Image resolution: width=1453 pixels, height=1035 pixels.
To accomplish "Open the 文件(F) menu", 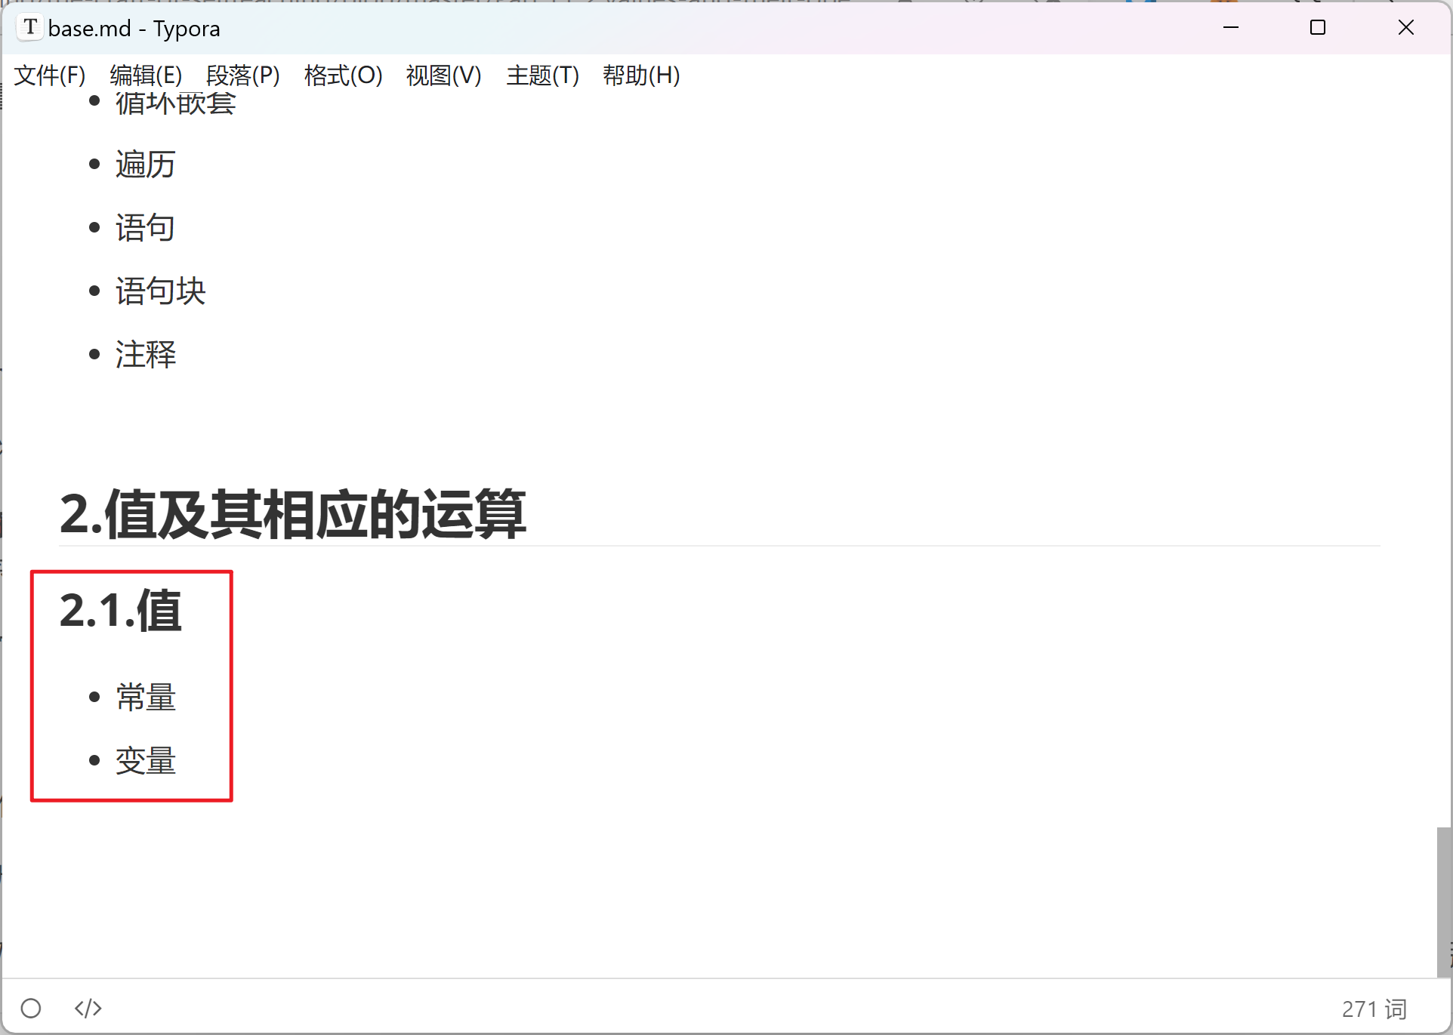I will click(50, 75).
